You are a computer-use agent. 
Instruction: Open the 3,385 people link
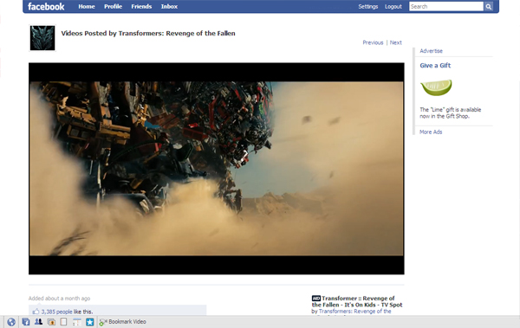point(56,312)
